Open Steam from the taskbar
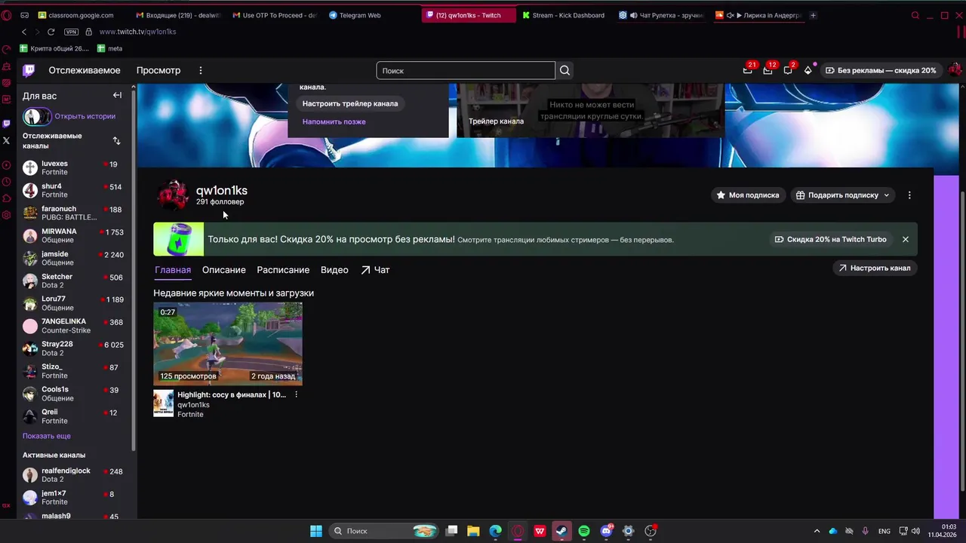This screenshot has height=543, width=966. point(561,531)
